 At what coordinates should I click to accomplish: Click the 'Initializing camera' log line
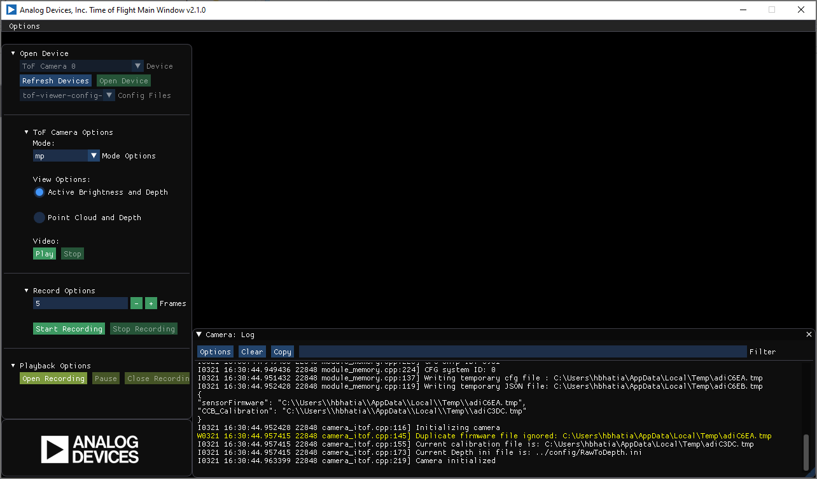pos(349,428)
